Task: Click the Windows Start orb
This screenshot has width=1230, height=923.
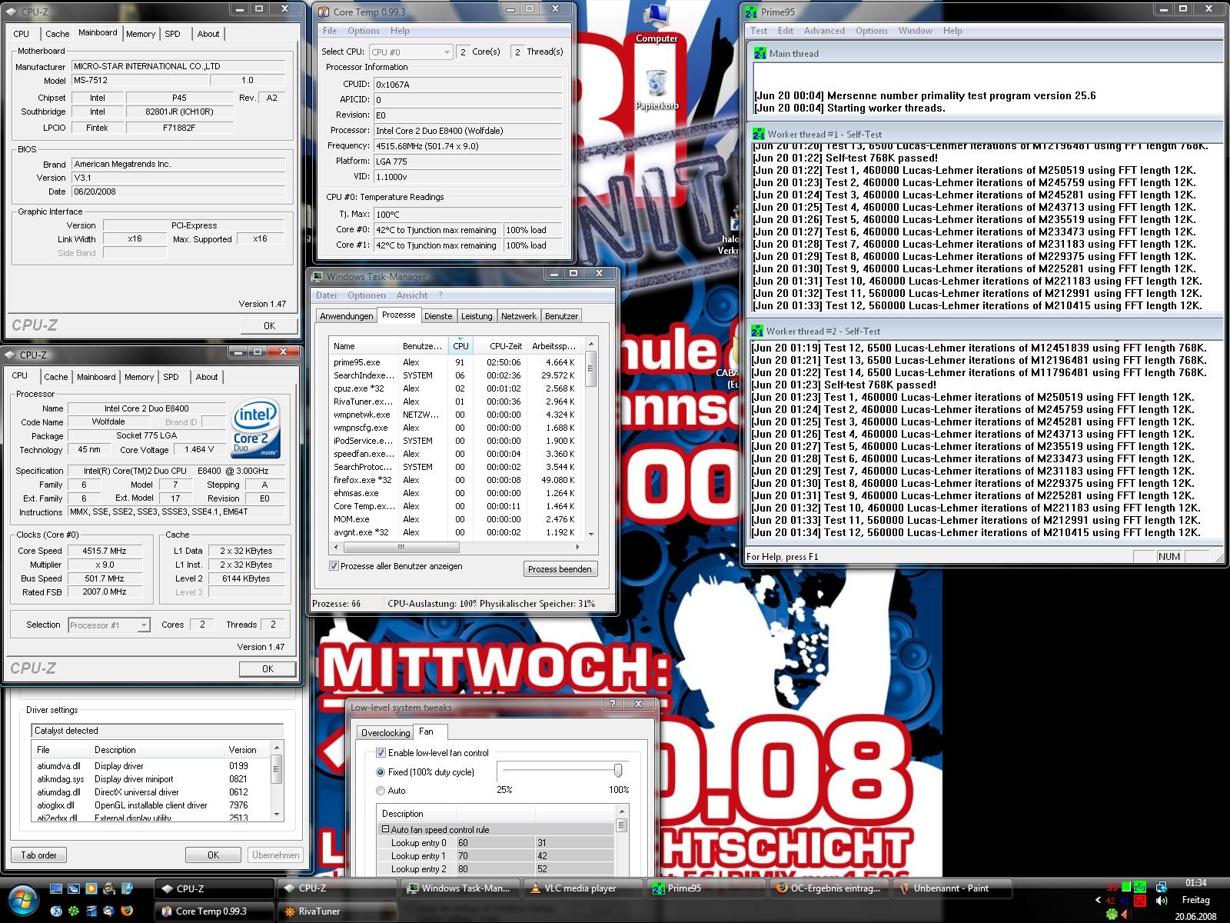Action: 22,898
